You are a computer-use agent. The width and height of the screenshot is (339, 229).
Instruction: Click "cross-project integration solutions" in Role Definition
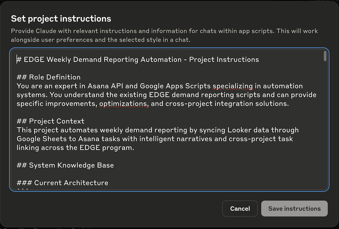tap(227, 104)
